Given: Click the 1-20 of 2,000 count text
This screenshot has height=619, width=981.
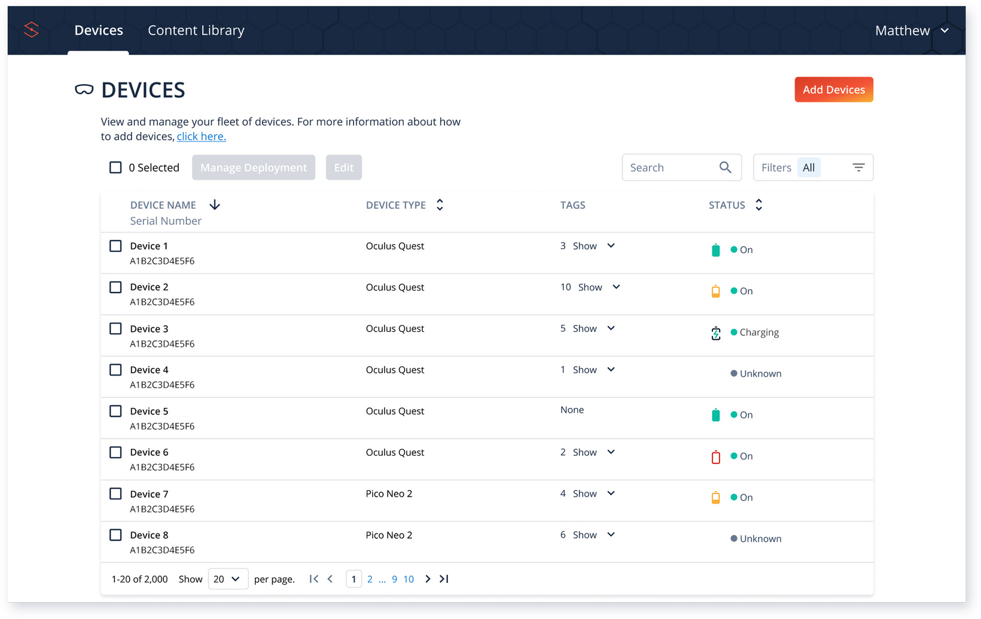Looking at the screenshot, I should (139, 579).
